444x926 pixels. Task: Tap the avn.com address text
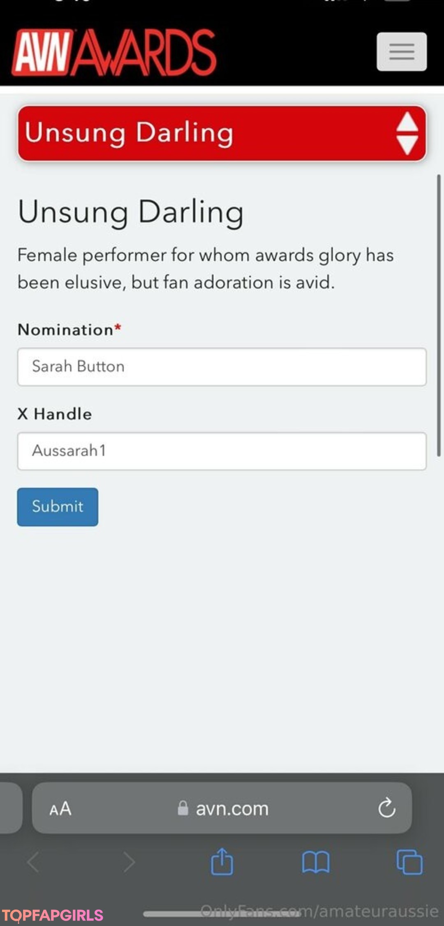pyautogui.click(x=232, y=809)
